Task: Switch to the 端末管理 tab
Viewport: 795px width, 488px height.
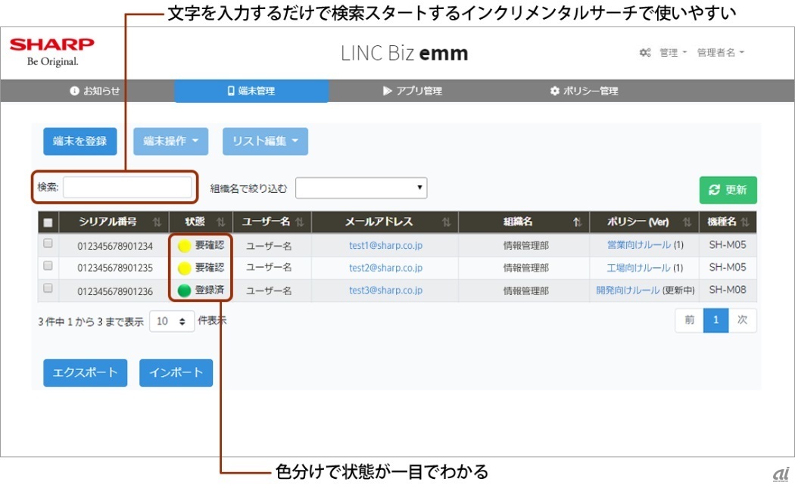Action: (x=251, y=92)
